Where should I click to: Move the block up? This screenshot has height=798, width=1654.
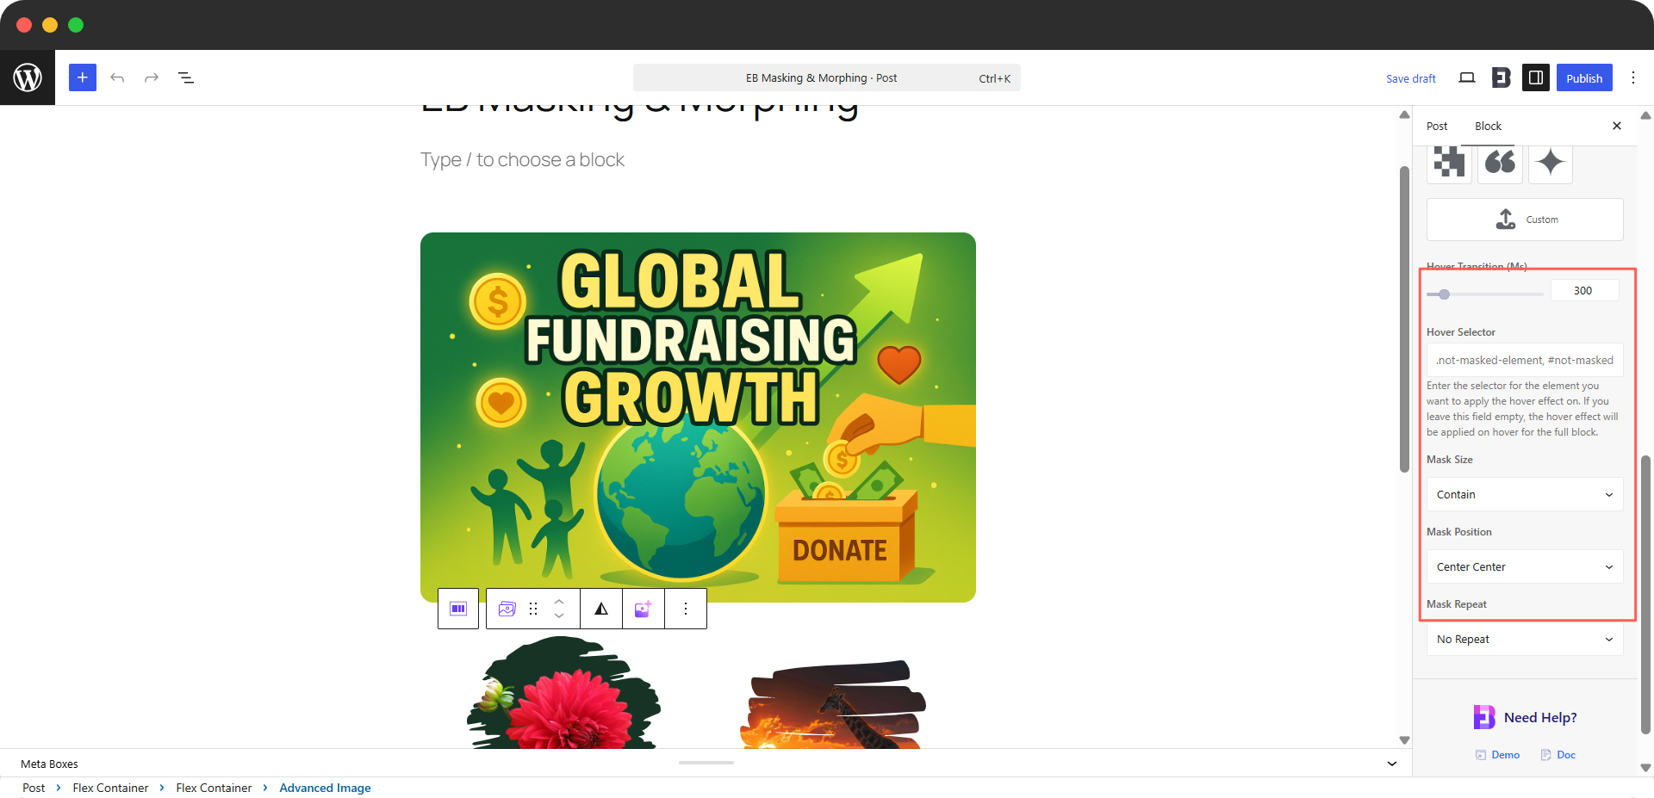point(559,601)
